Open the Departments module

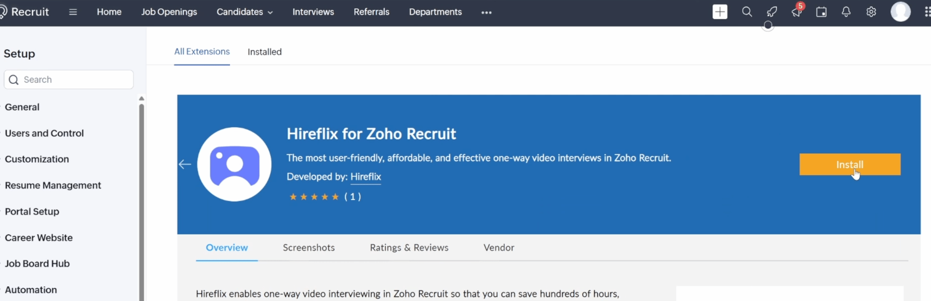435,12
